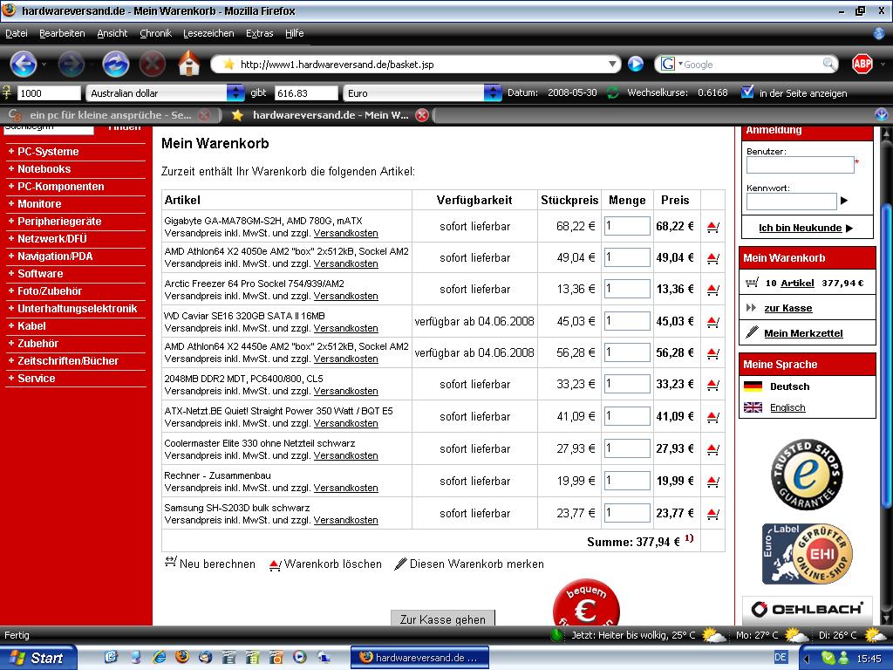Image resolution: width=893 pixels, height=670 pixels.
Task: Refresh exchange rates in the currency toolbar
Action: [612, 92]
